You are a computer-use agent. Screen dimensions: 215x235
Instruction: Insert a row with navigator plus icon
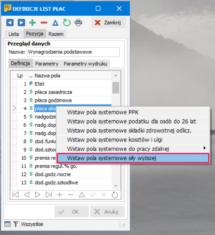[60, 195]
